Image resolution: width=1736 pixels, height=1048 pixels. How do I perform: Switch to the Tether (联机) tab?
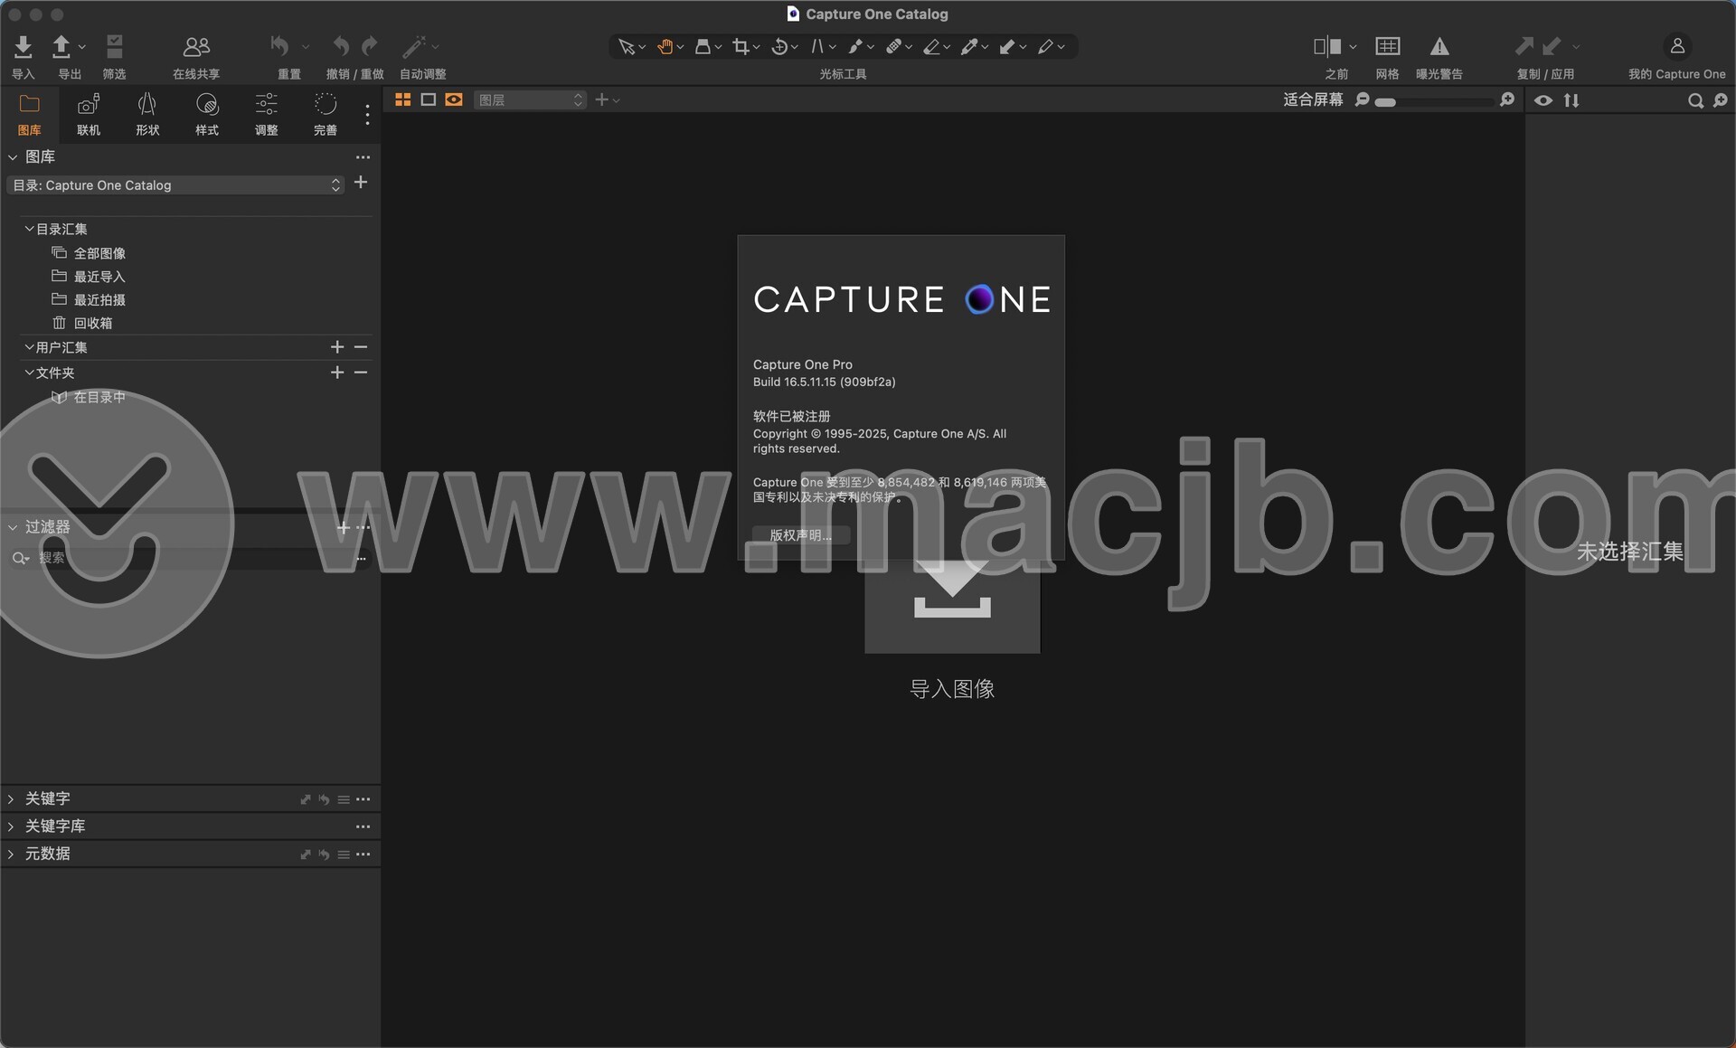click(x=89, y=114)
